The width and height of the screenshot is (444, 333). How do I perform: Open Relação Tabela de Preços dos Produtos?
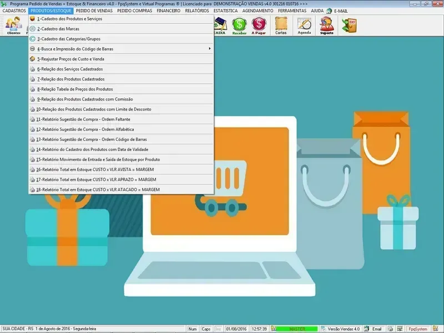pyautogui.click(x=75, y=89)
